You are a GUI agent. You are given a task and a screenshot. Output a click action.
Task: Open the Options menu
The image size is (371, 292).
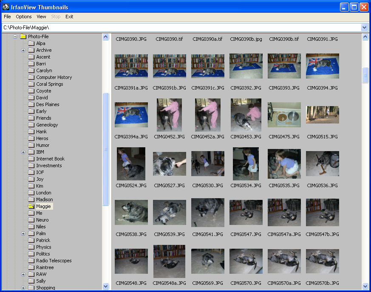pyautogui.click(x=24, y=17)
